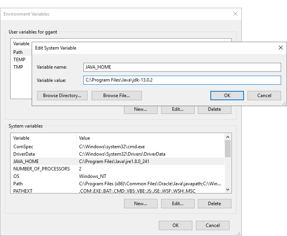Cancel the Edit System Variable dialog
Screen dimensions: 287x236
click(x=264, y=96)
